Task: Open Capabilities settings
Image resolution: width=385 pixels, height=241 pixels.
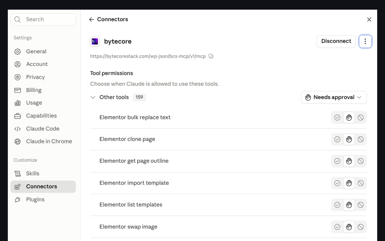Action: pos(43,116)
